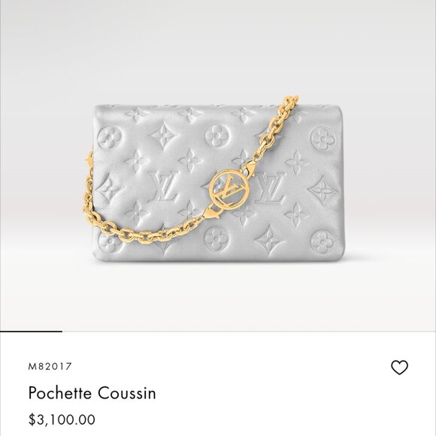Add Pochette Coussin to wishlist via heart icon
Image resolution: width=436 pixels, height=436 pixels.
[400, 368]
